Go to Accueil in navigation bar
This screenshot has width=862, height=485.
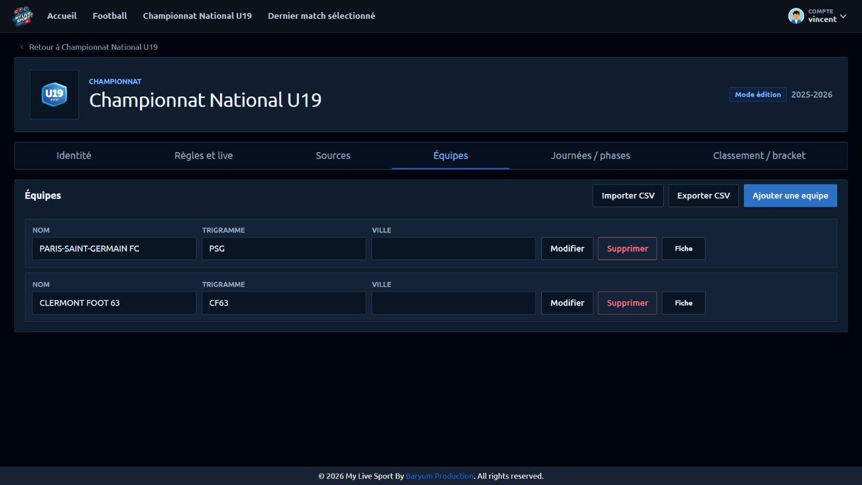(x=62, y=16)
